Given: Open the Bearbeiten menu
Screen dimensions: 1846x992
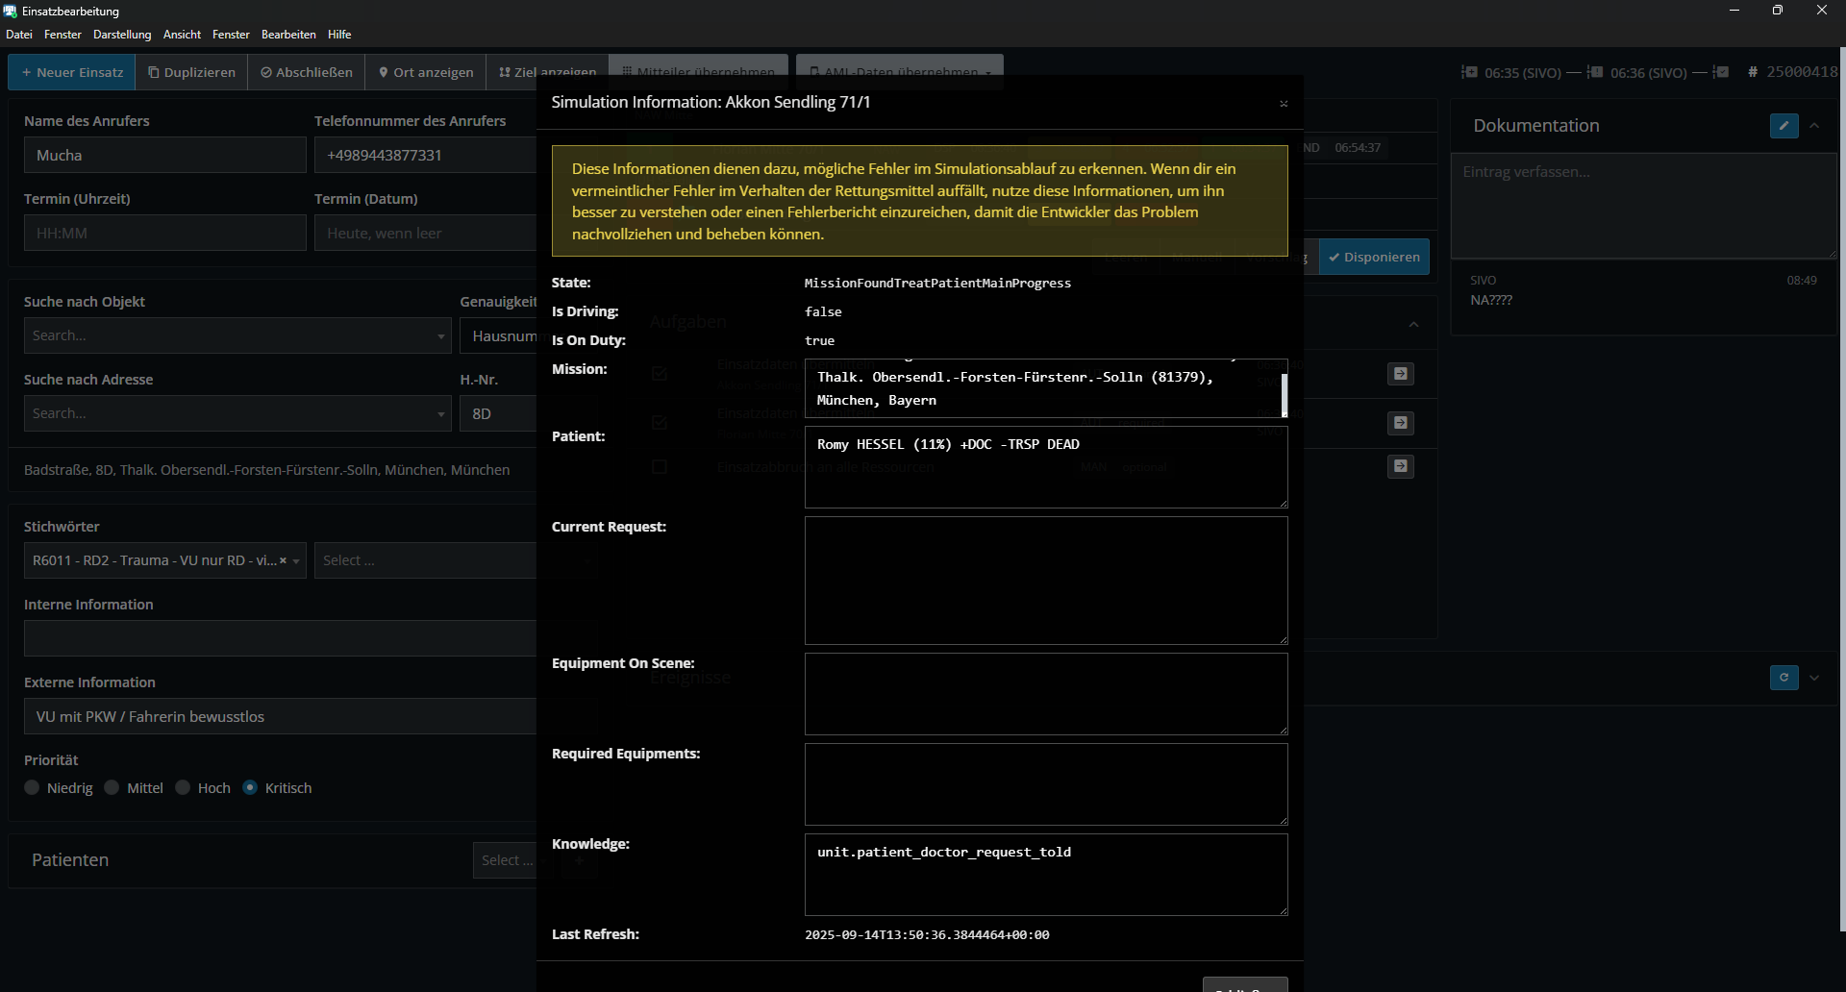Looking at the screenshot, I should [x=288, y=35].
